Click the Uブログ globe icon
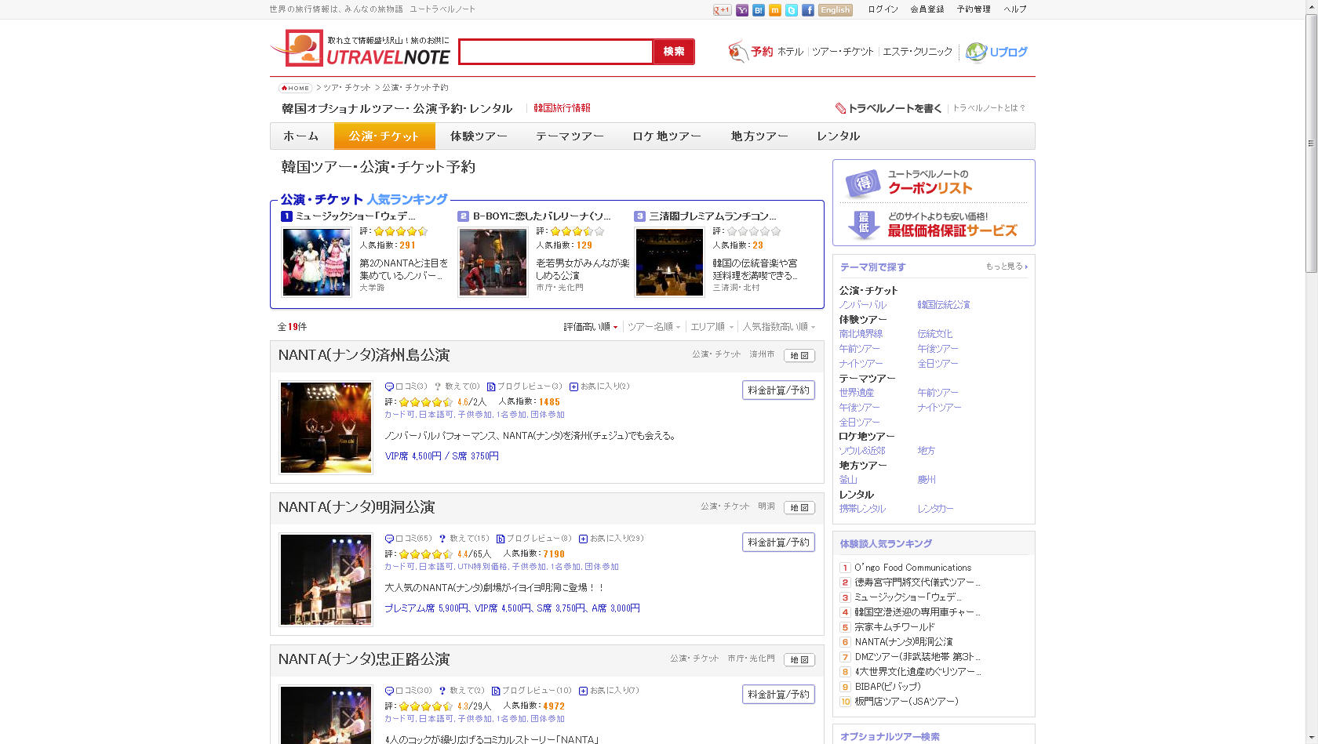 point(976,52)
